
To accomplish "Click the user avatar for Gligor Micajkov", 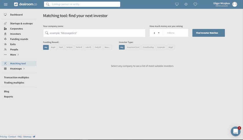I will 235,4.
